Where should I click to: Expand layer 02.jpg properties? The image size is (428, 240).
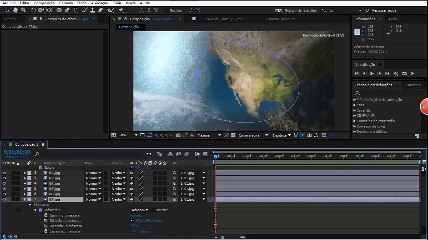click(x=25, y=173)
